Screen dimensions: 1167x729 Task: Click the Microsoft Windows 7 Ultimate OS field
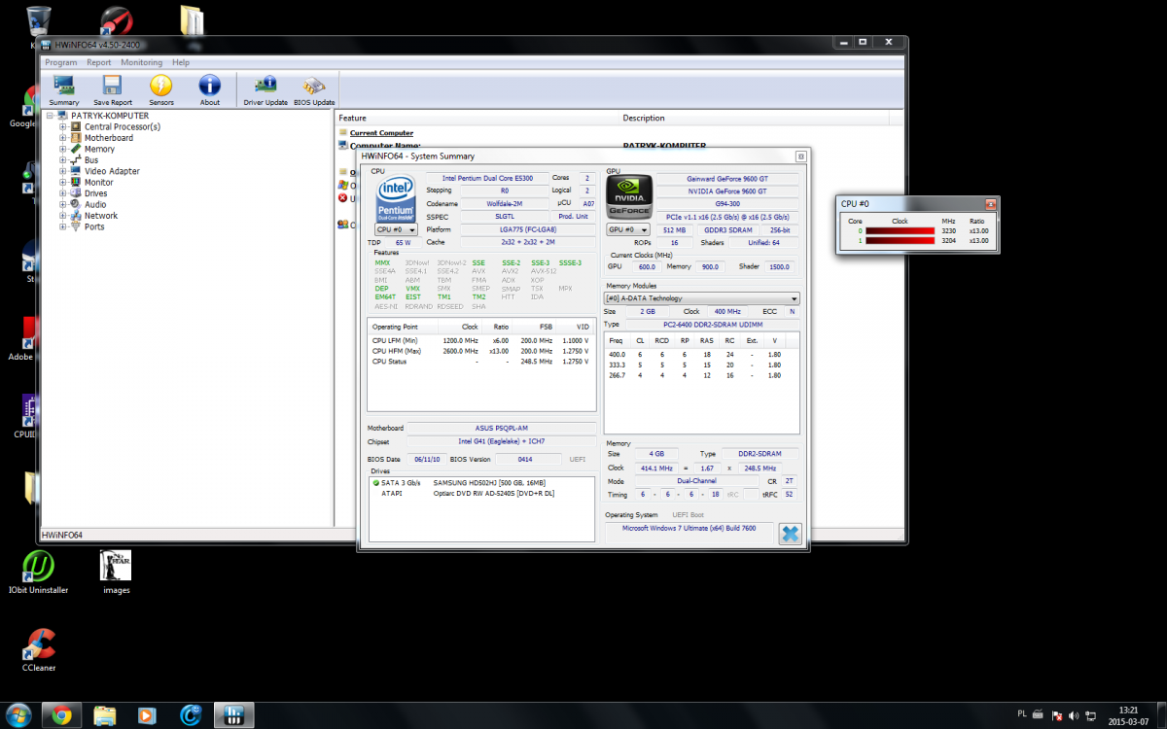[690, 528]
